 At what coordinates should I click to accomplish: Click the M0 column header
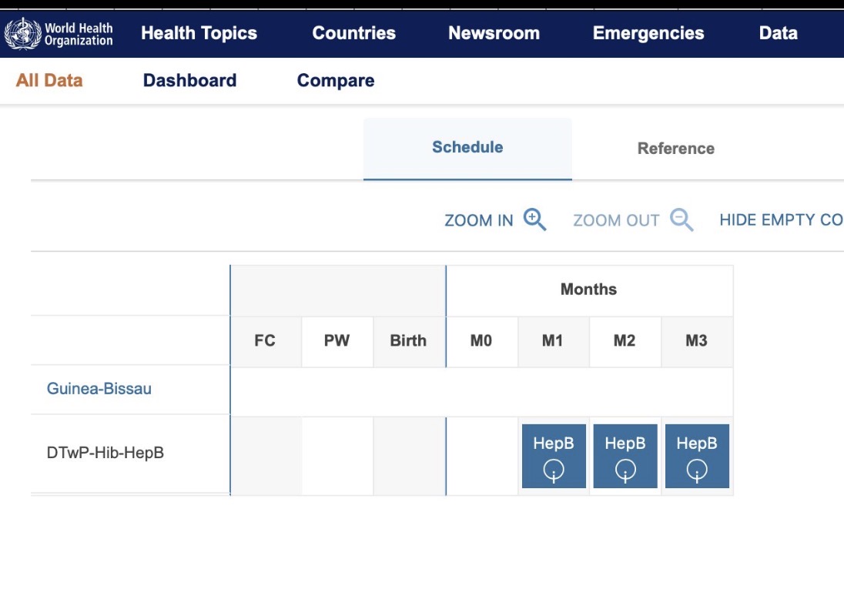pos(481,341)
